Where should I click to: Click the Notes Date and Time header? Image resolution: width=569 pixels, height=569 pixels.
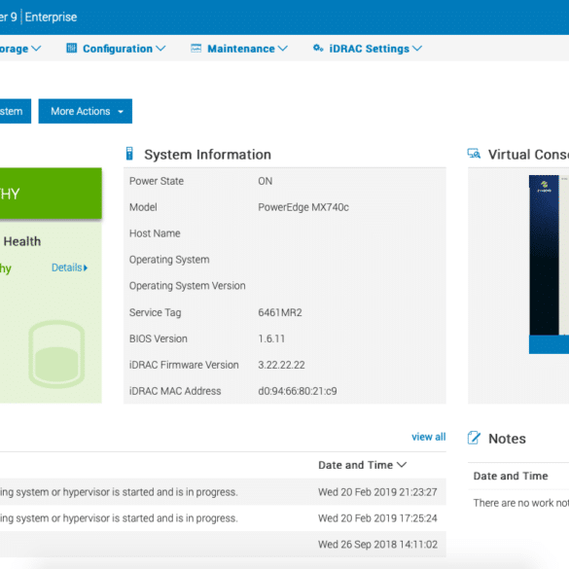511,476
